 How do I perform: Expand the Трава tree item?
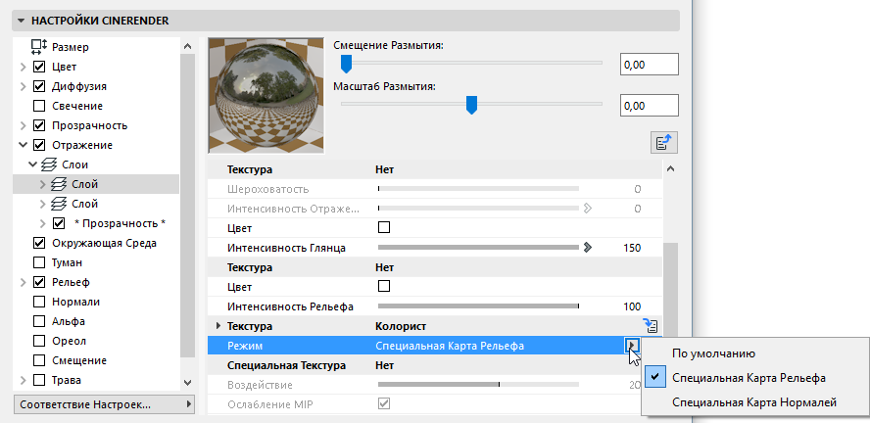[22, 380]
